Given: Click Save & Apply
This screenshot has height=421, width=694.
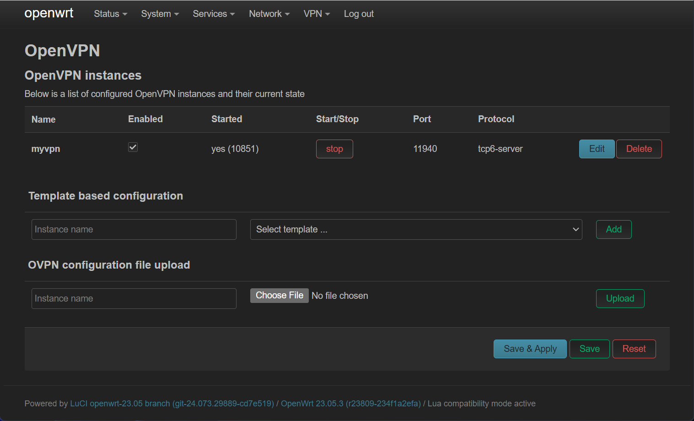Looking at the screenshot, I should pyautogui.click(x=530, y=349).
